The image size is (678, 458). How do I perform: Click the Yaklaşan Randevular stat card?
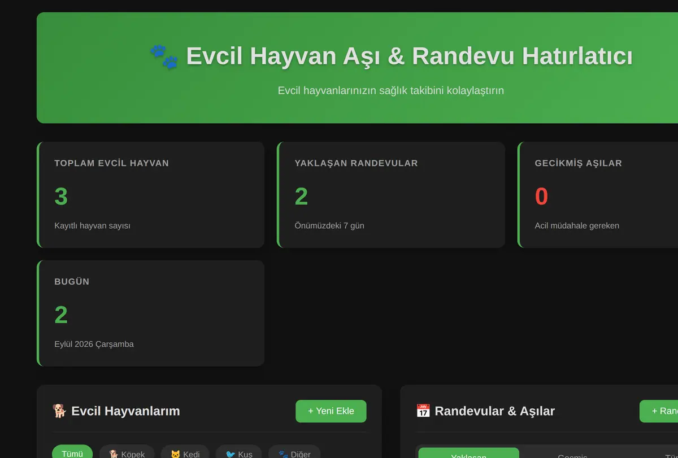pyautogui.click(x=391, y=195)
